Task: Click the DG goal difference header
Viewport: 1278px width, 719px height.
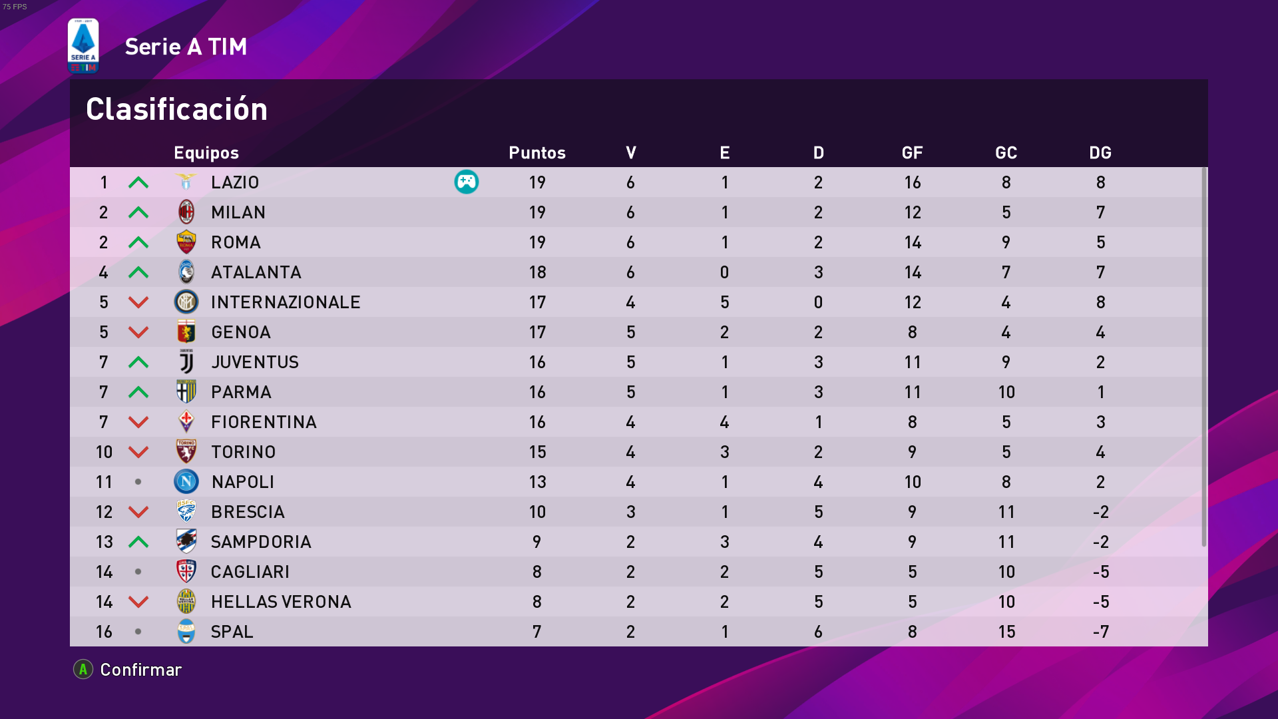Action: coord(1100,152)
